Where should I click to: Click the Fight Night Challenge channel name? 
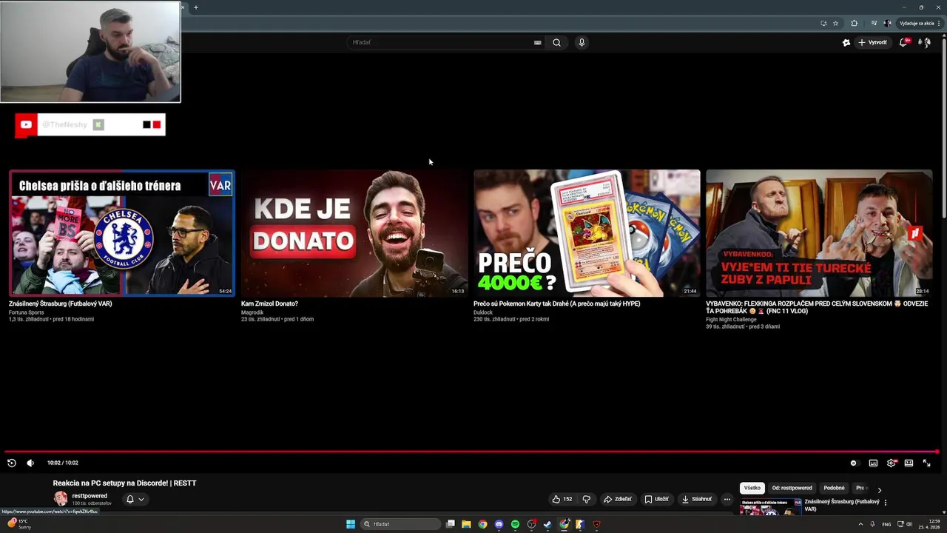pyautogui.click(x=731, y=320)
